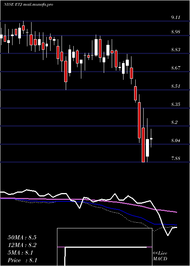Select the 8.67 price level label
This screenshot has height=266, width=190.
[x=176, y=68]
